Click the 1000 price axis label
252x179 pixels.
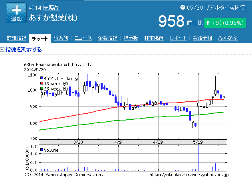pos(33,90)
